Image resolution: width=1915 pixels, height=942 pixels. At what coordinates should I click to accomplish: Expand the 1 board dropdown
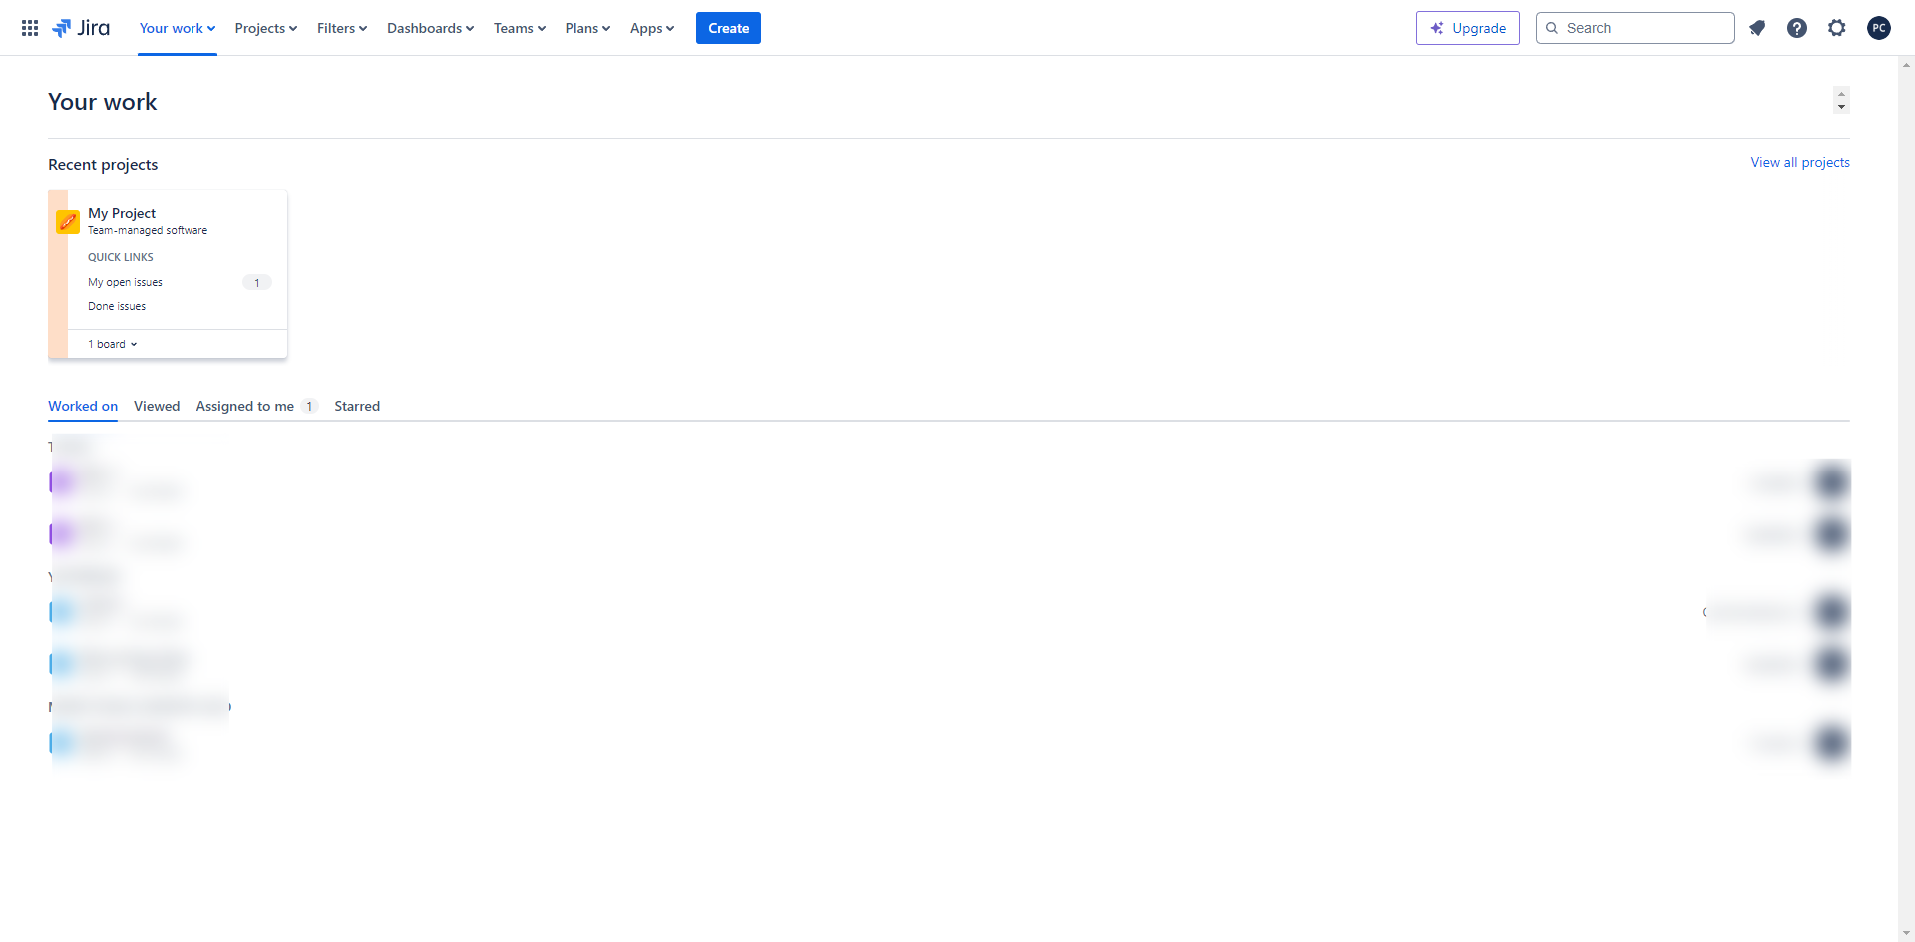coord(113,344)
